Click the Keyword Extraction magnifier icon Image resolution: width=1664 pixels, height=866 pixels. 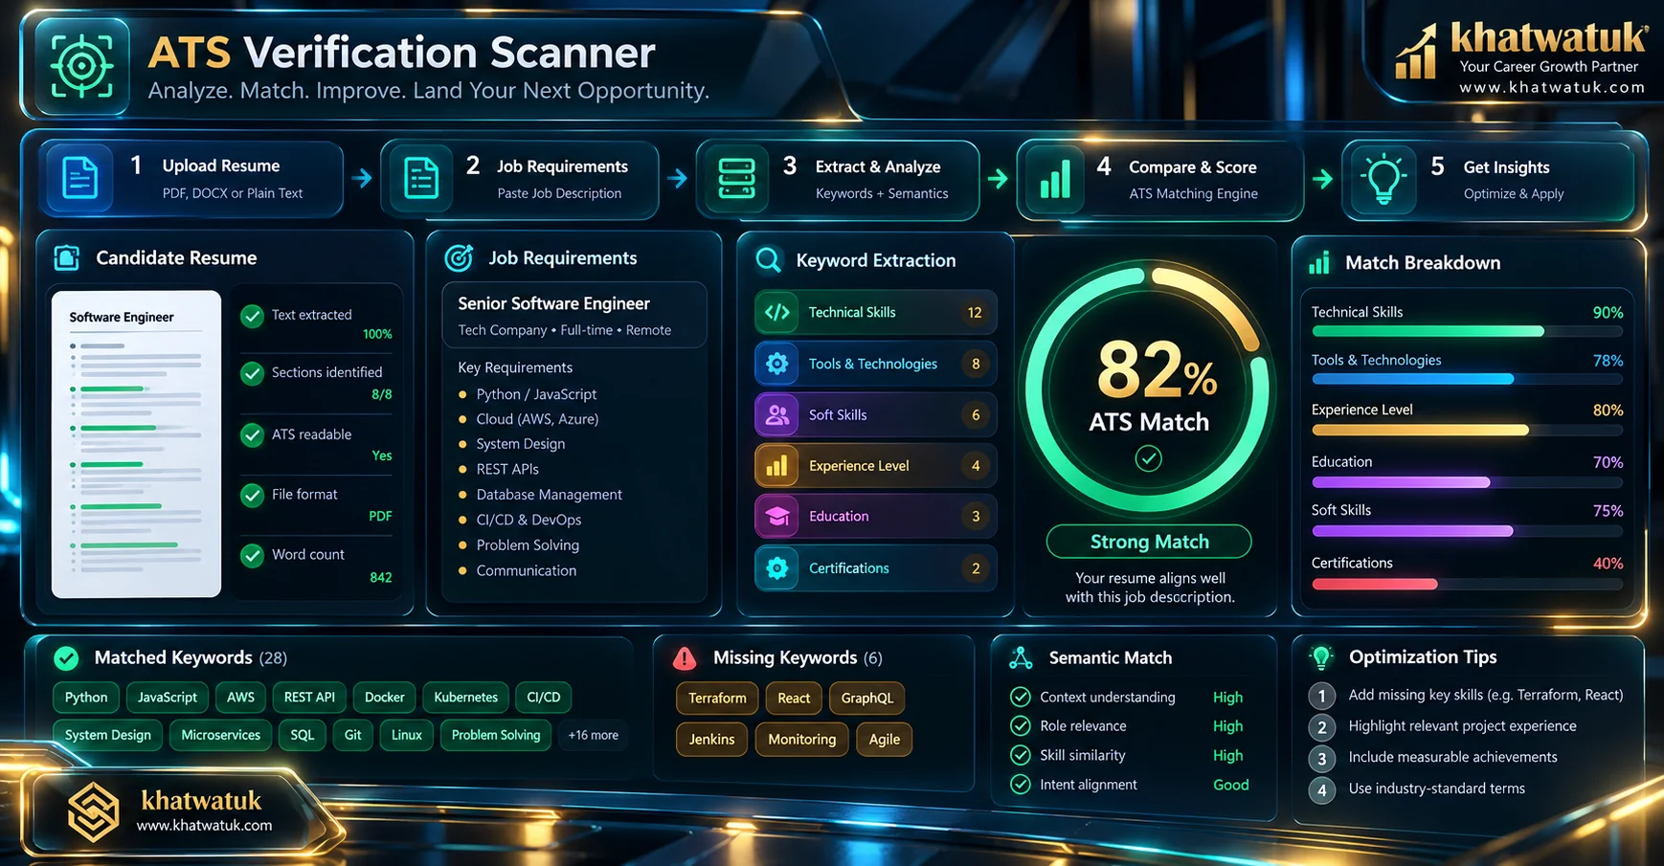point(768,259)
